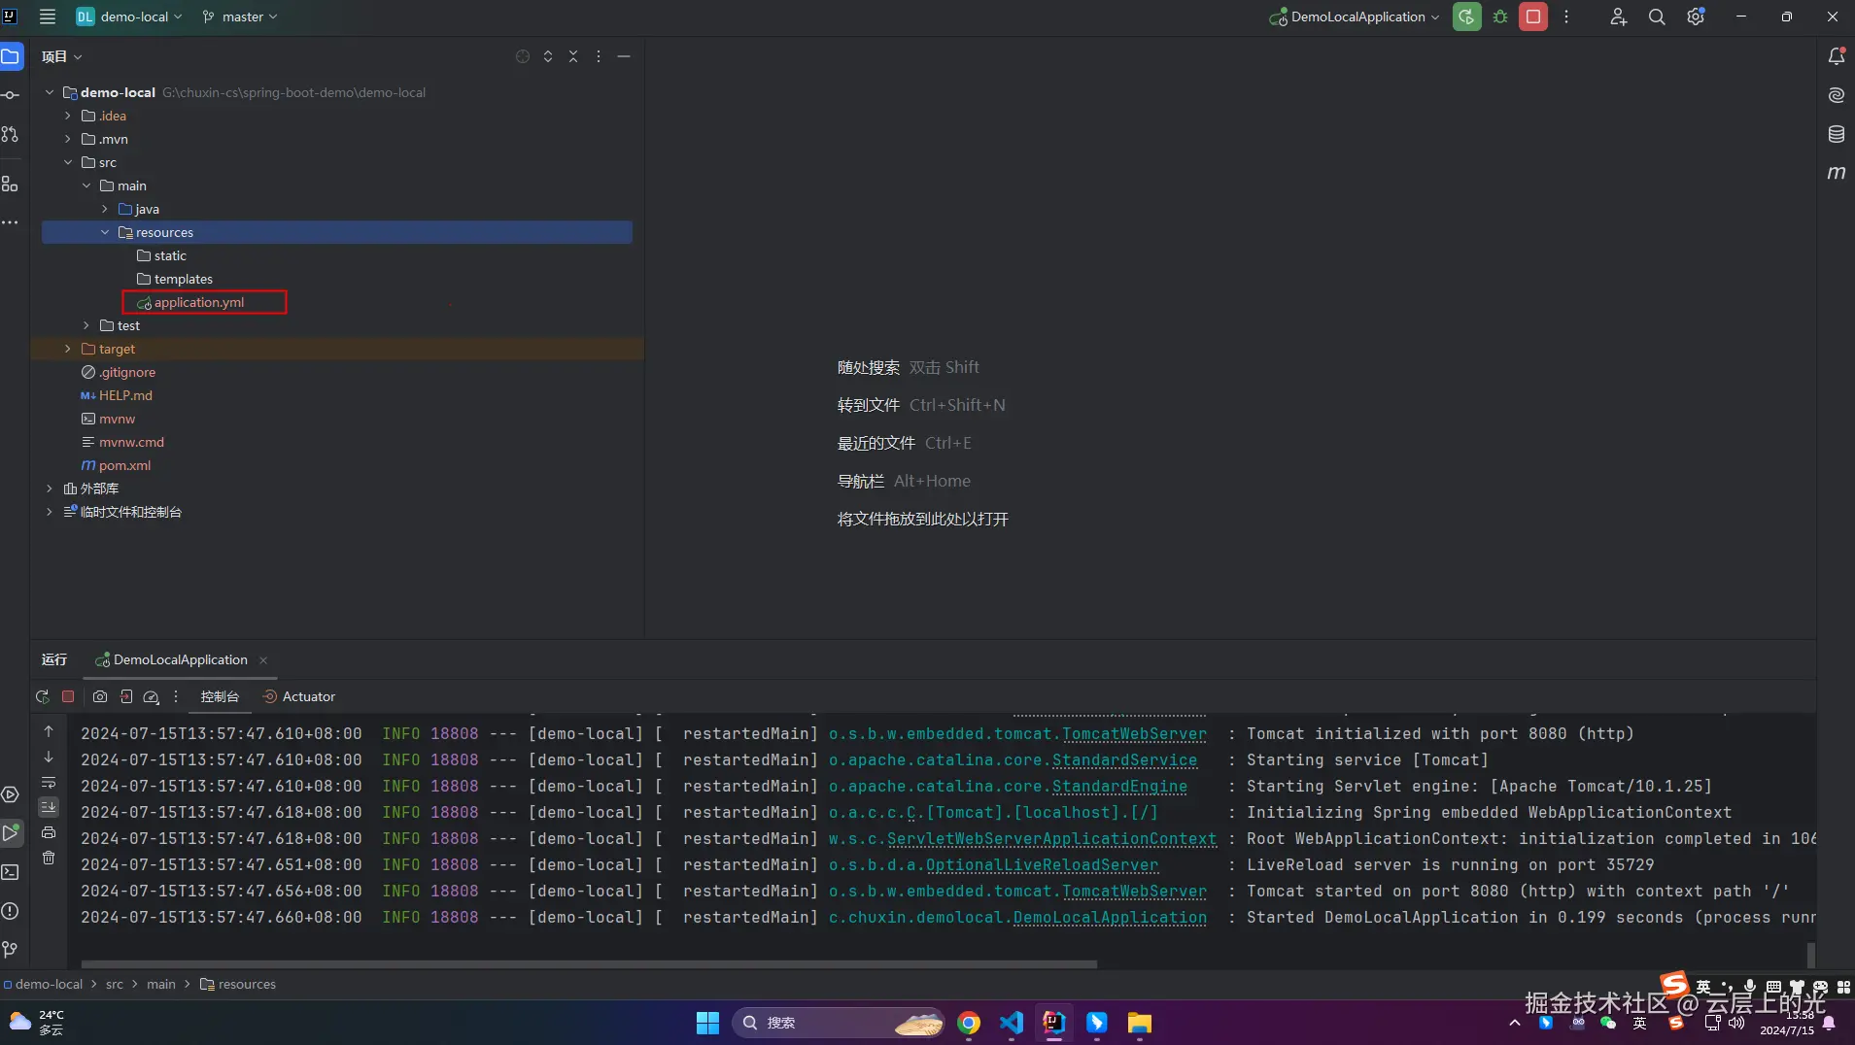
Task: Open the demo-local project dropdown
Action: (x=129, y=17)
